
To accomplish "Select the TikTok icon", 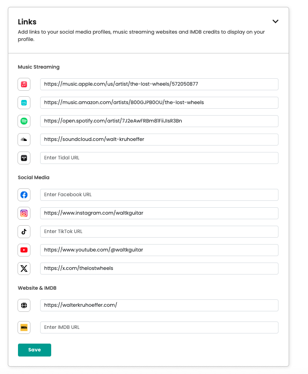I will coord(24,232).
